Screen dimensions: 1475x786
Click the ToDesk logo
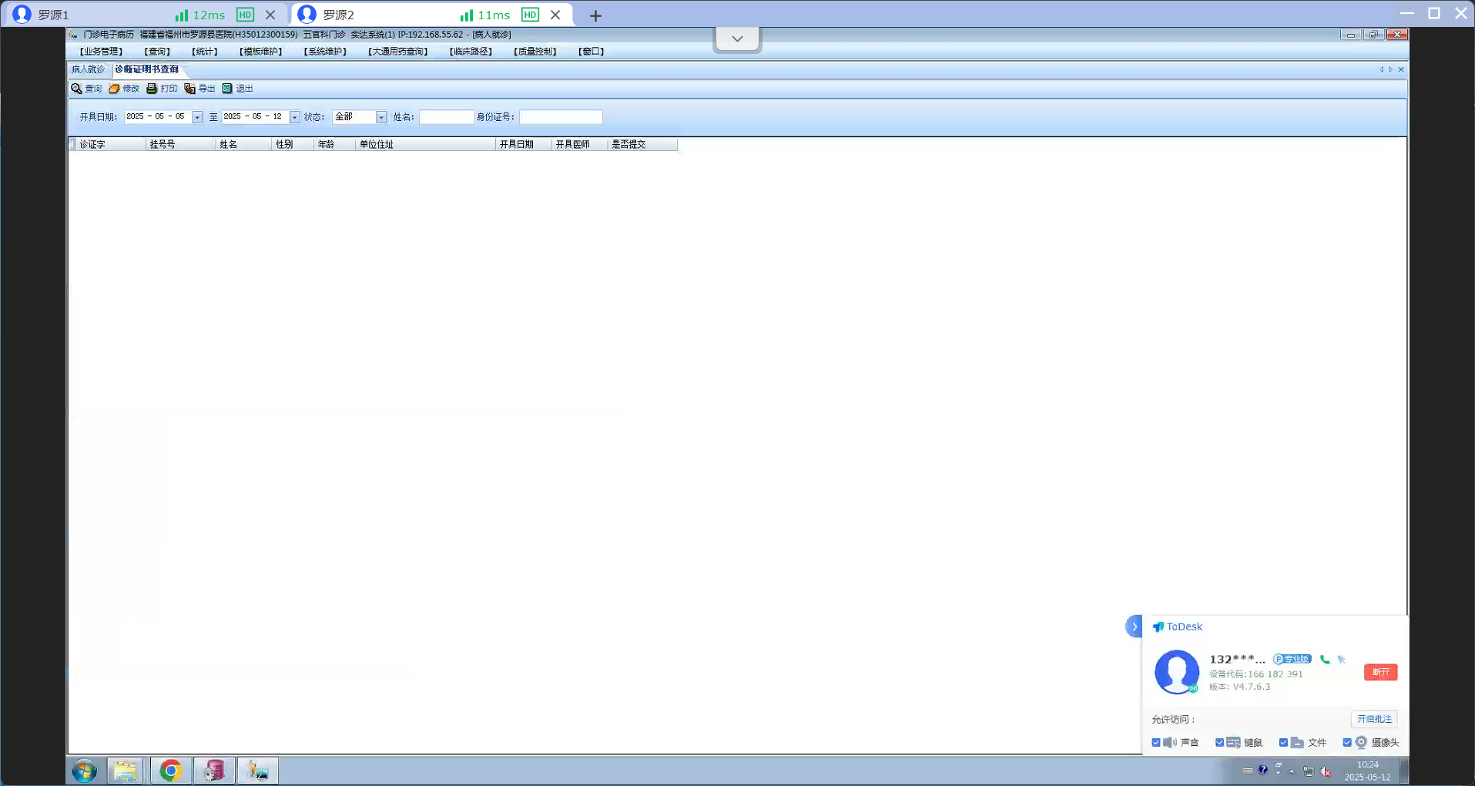(1177, 627)
